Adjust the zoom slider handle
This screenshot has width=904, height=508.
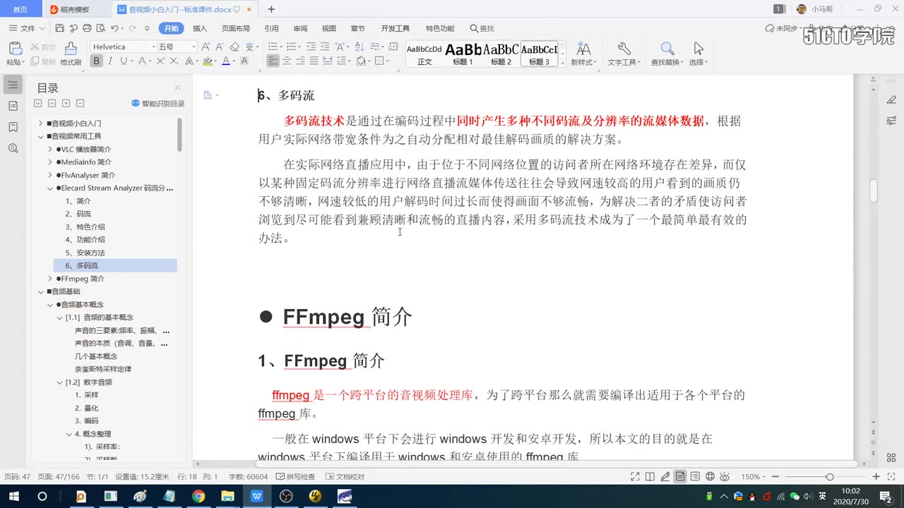[830, 477]
